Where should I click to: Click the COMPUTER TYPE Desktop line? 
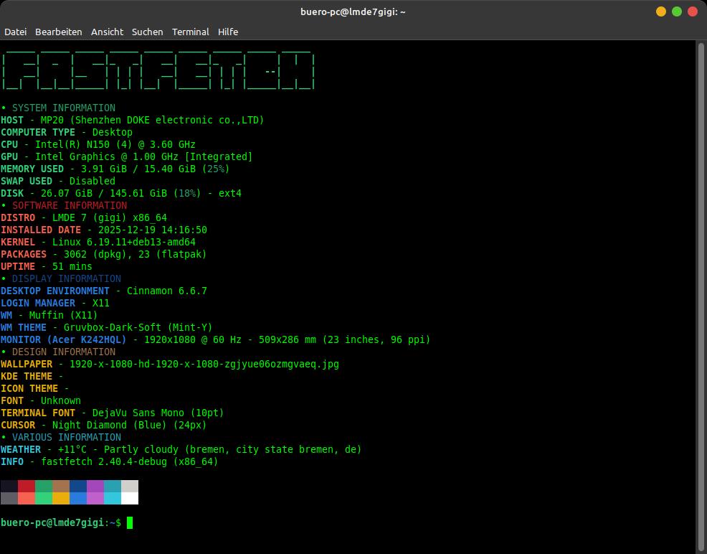point(67,132)
